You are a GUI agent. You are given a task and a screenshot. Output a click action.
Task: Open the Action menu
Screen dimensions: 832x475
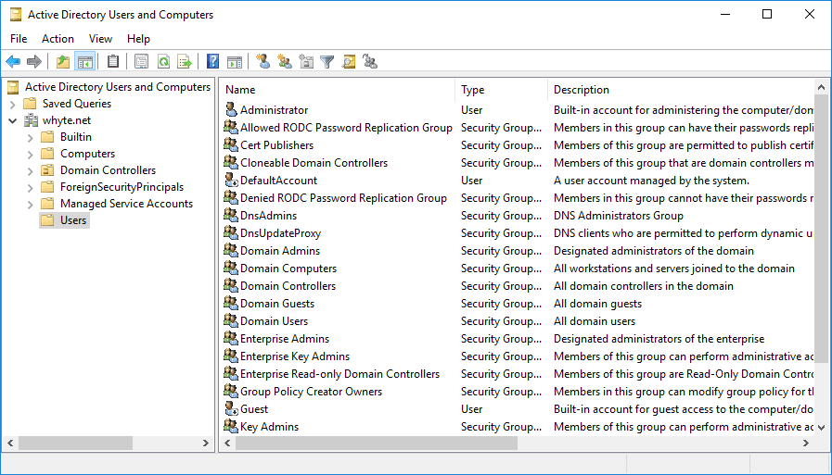tap(58, 39)
